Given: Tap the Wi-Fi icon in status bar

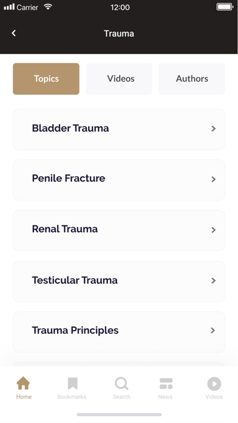Looking at the screenshot, I should 48,7.
